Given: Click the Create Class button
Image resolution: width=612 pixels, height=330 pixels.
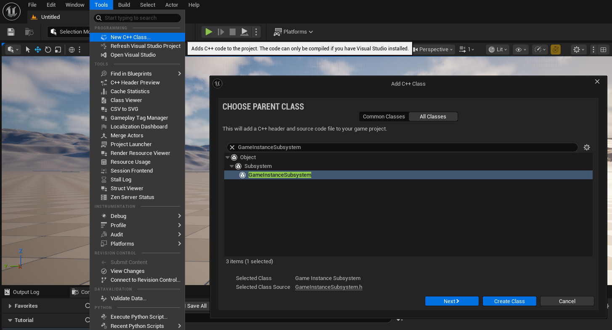Looking at the screenshot, I should [x=509, y=301].
